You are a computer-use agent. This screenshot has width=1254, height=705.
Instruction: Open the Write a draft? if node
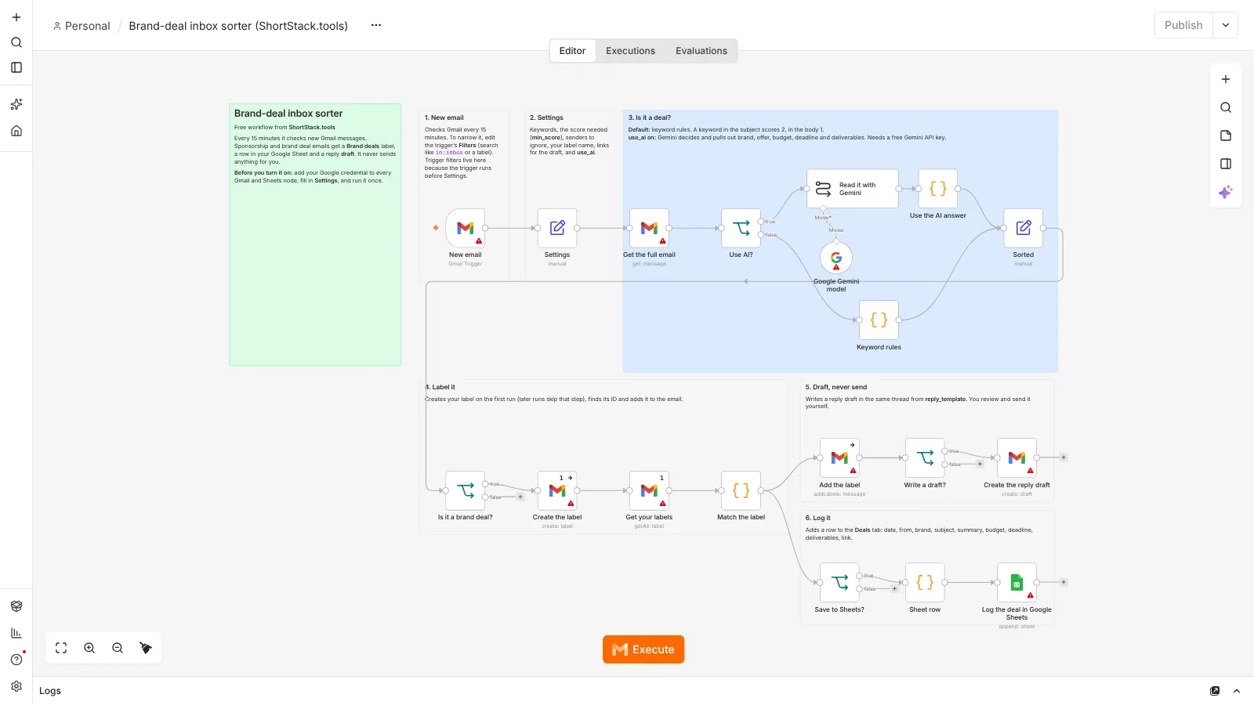click(x=925, y=457)
